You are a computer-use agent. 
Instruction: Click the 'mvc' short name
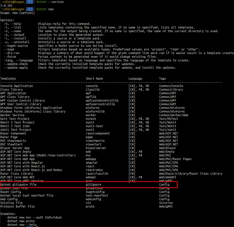pyautogui.click(x=88, y=156)
